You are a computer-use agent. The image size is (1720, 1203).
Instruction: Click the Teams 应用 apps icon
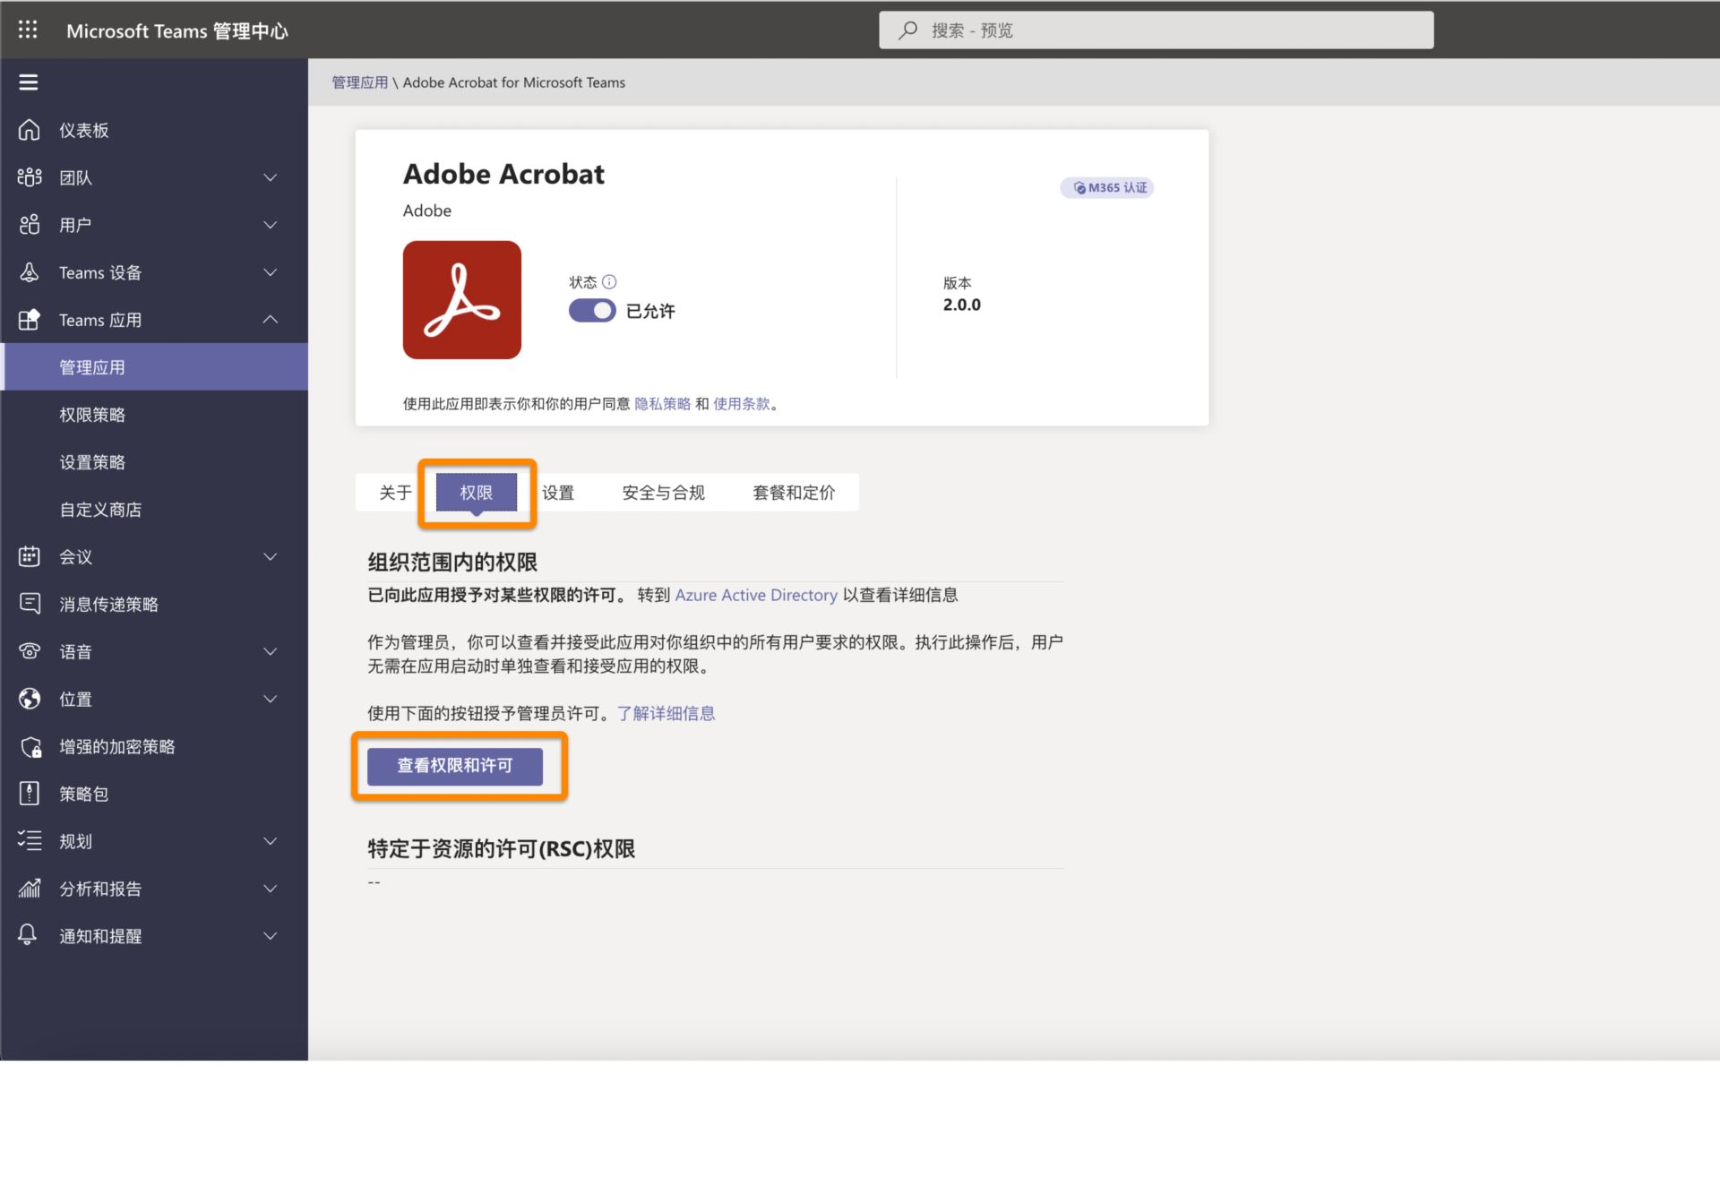click(30, 320)
